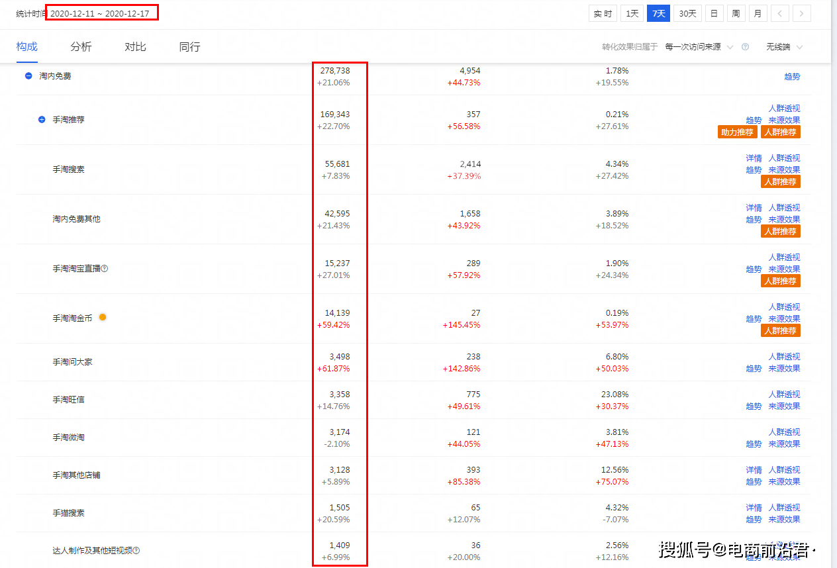Choose the 周 period option

coord(736,14)
